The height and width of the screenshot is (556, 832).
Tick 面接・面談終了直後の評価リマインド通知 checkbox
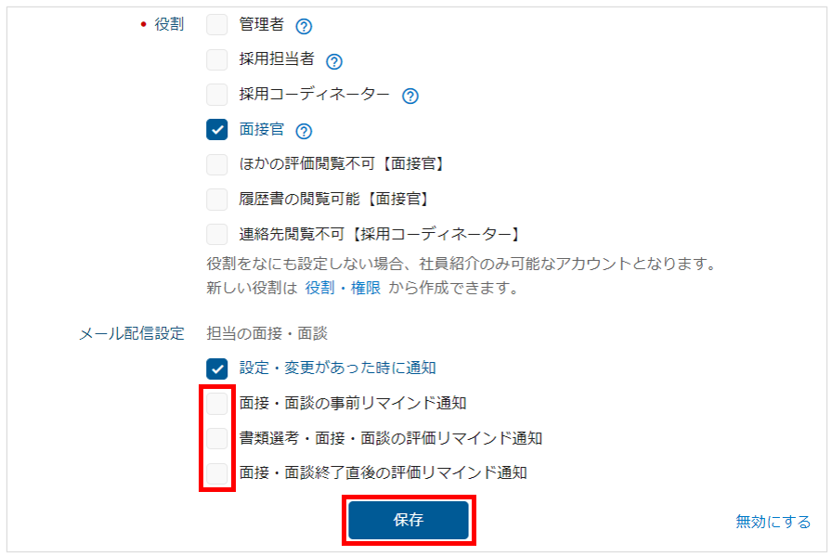[x=217, y=472]
